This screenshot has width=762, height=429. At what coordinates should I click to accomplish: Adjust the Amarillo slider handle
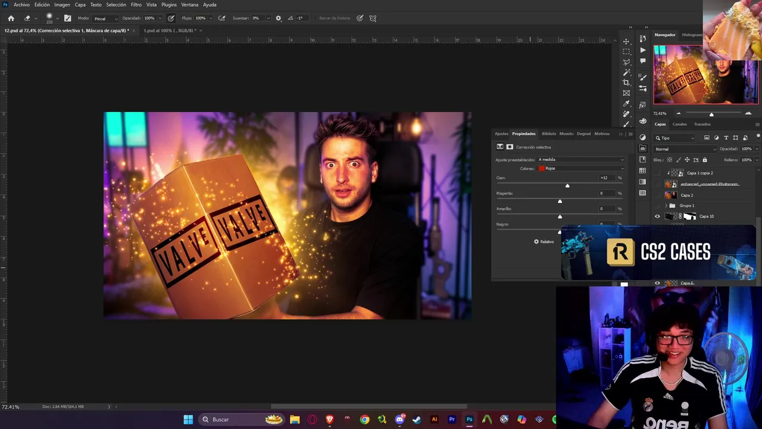[560, 217]
